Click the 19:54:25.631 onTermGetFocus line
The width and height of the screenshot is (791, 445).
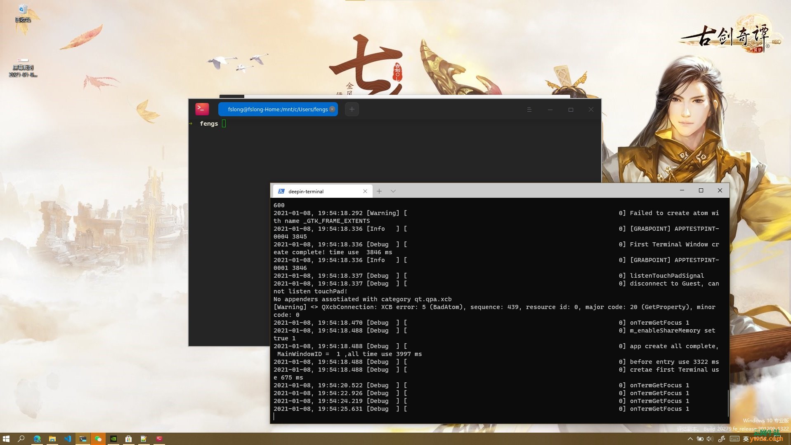pyautogui.click(x=481, y=409)
